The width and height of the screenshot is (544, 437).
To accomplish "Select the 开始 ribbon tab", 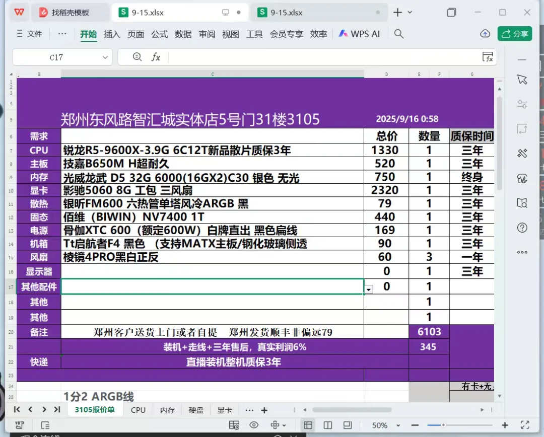I will (89, 34).
